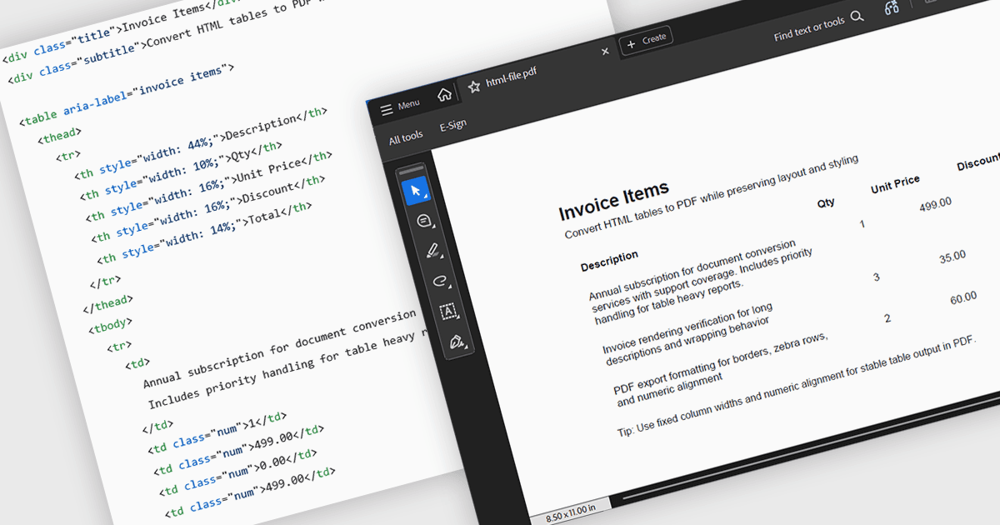This screenshot has width=1000, height=525.
Task: Switch to the html-file.pdf tab
Action: [x=511, y=77]
